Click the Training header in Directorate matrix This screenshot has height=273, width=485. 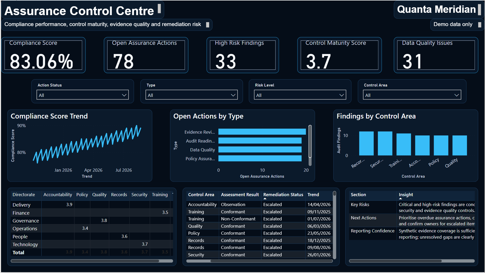(160, 195)
